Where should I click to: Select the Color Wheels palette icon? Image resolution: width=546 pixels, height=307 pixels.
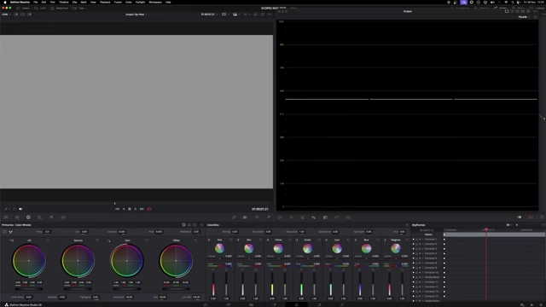[x=28, y=217]
